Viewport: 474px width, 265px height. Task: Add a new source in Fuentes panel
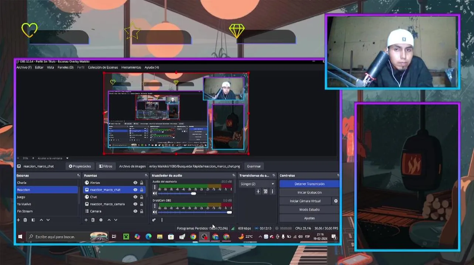[86, 220]
